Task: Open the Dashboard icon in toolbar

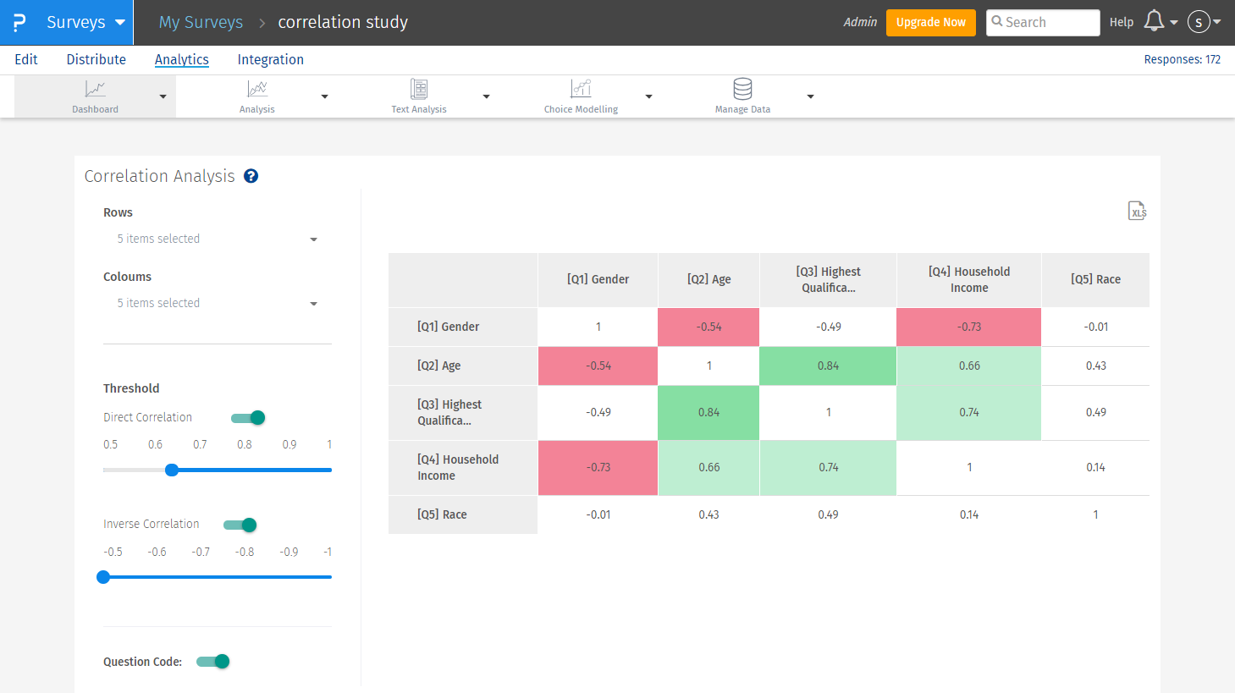Action: (95, 89)
